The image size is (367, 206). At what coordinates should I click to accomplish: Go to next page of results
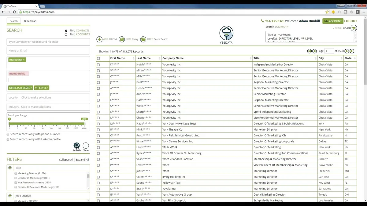tap(347, 51)
